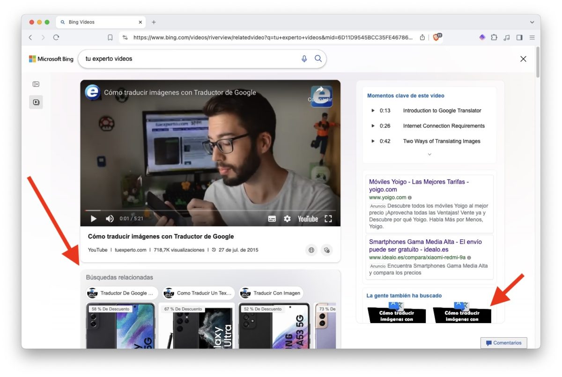Click the microphone icon in the search bar

click(x=304, y=59)
